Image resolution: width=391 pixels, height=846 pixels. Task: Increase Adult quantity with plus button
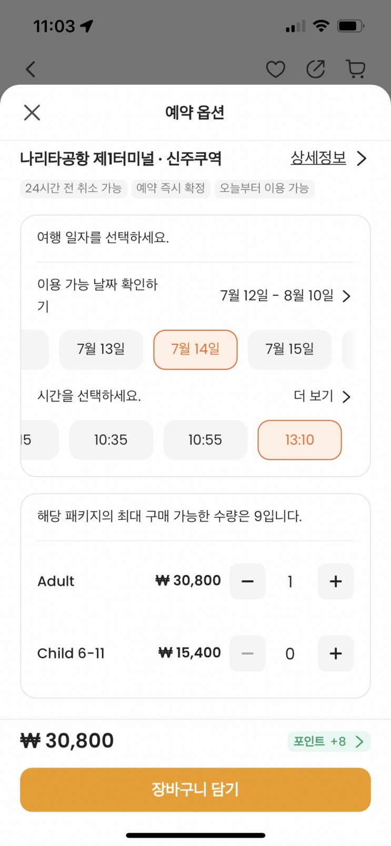click(x=335, y=581)
